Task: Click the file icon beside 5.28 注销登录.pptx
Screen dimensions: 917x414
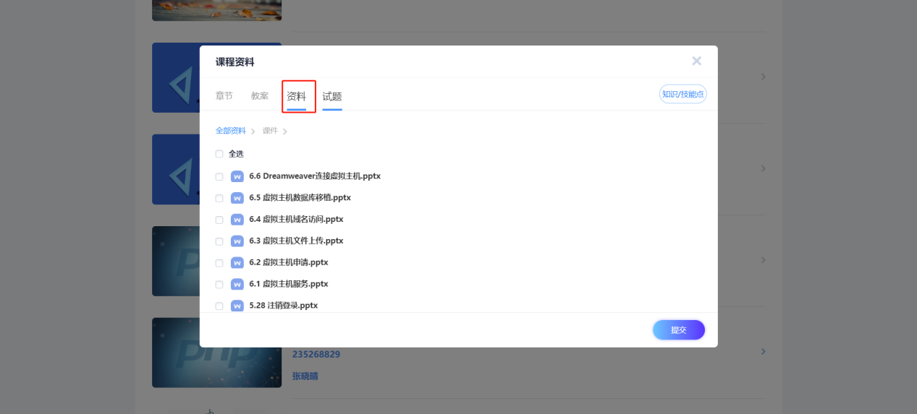Action: click(237, 306)
